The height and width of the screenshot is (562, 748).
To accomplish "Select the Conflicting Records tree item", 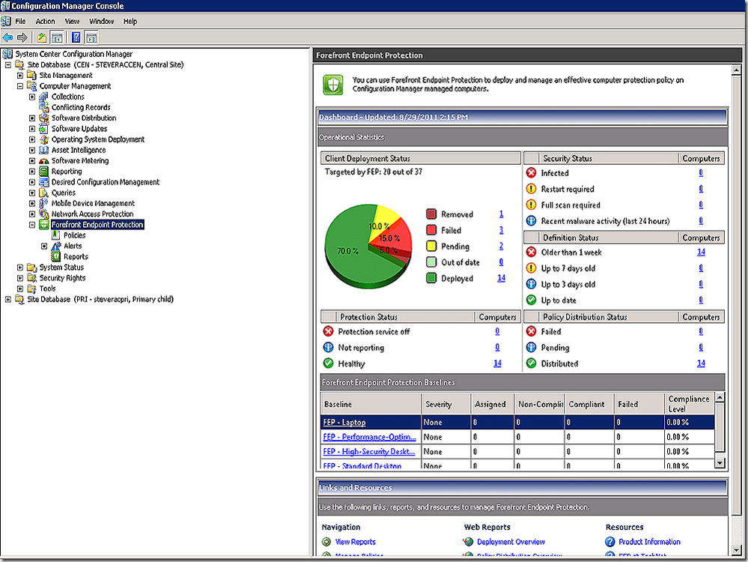I will (81, 107).
